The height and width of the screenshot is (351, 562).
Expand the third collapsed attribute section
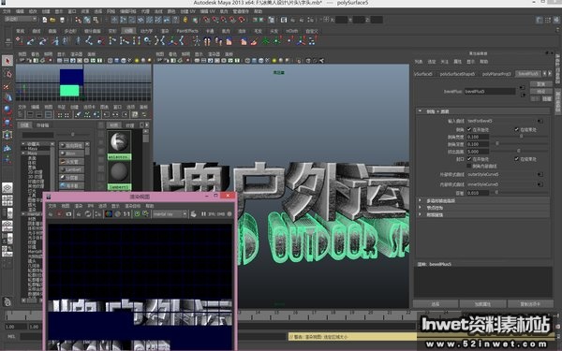pos(420,214)
